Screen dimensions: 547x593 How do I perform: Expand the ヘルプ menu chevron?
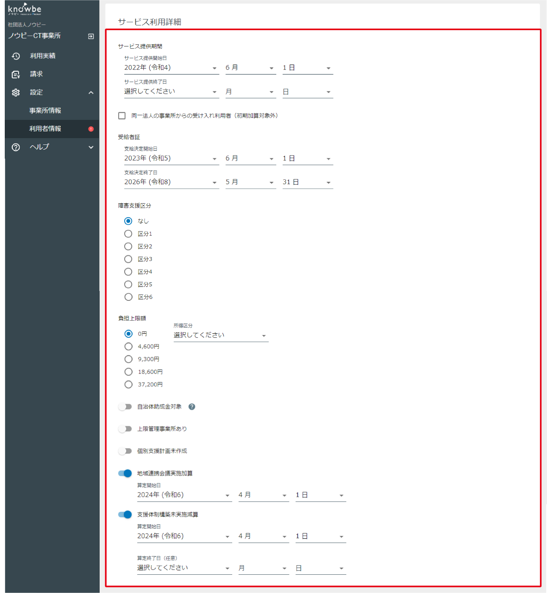pos(91,147)
